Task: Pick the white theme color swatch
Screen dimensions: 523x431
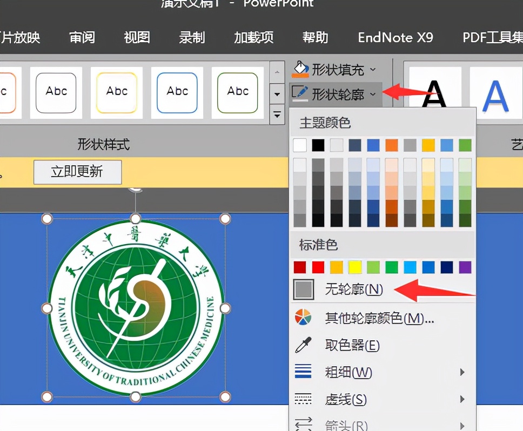Action: pyautogui.click(x=300, y=145)
